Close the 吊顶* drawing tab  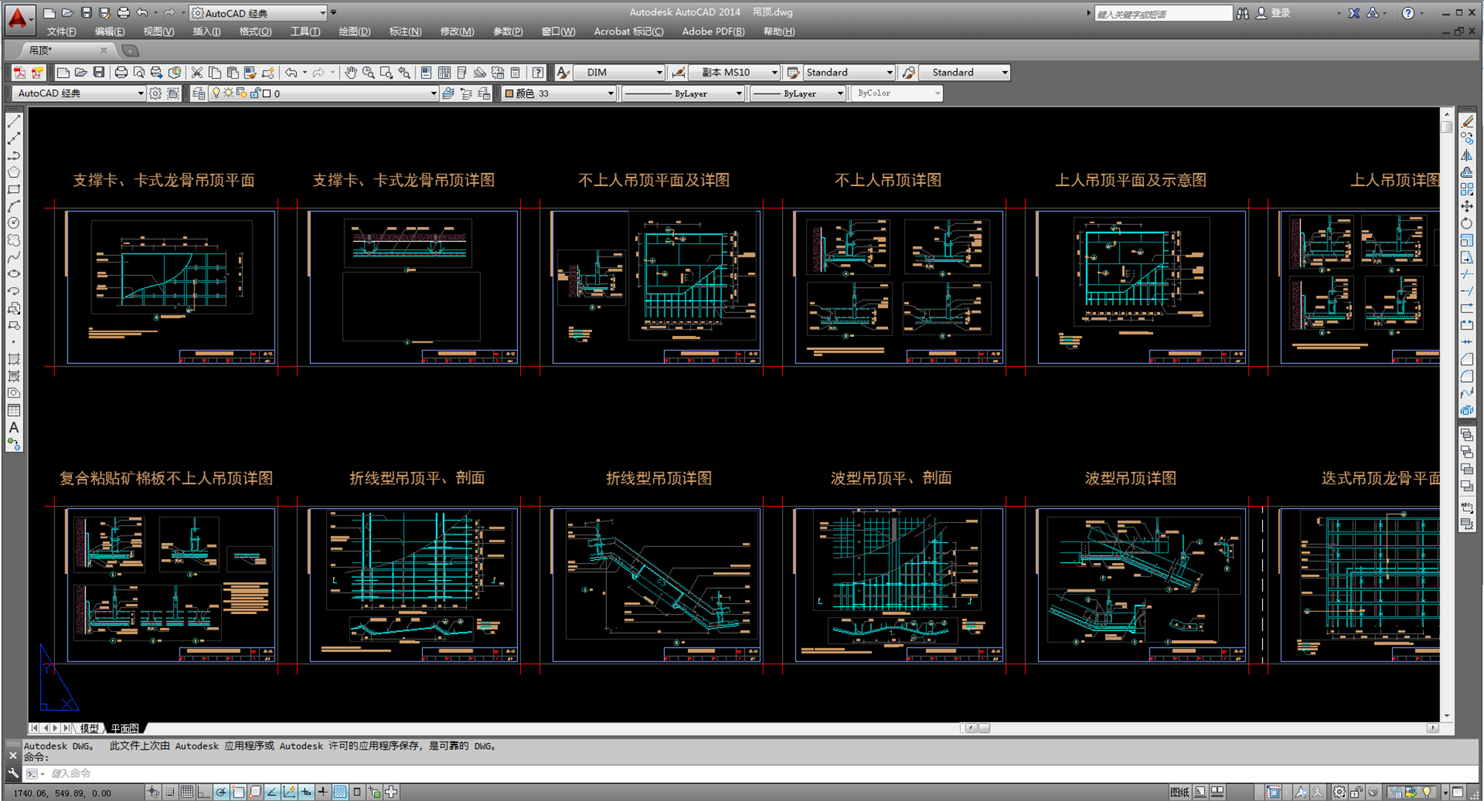pos(104,50)
